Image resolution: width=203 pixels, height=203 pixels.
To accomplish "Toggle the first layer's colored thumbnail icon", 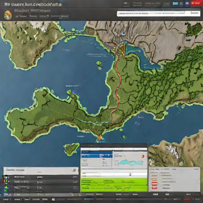I will point(6,177).
